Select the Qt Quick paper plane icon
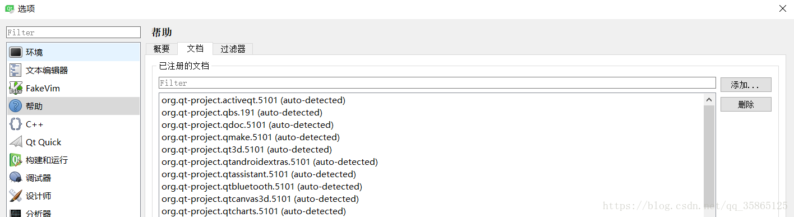Viewport: 794px width, 217px height. click(x=16, y=142)
